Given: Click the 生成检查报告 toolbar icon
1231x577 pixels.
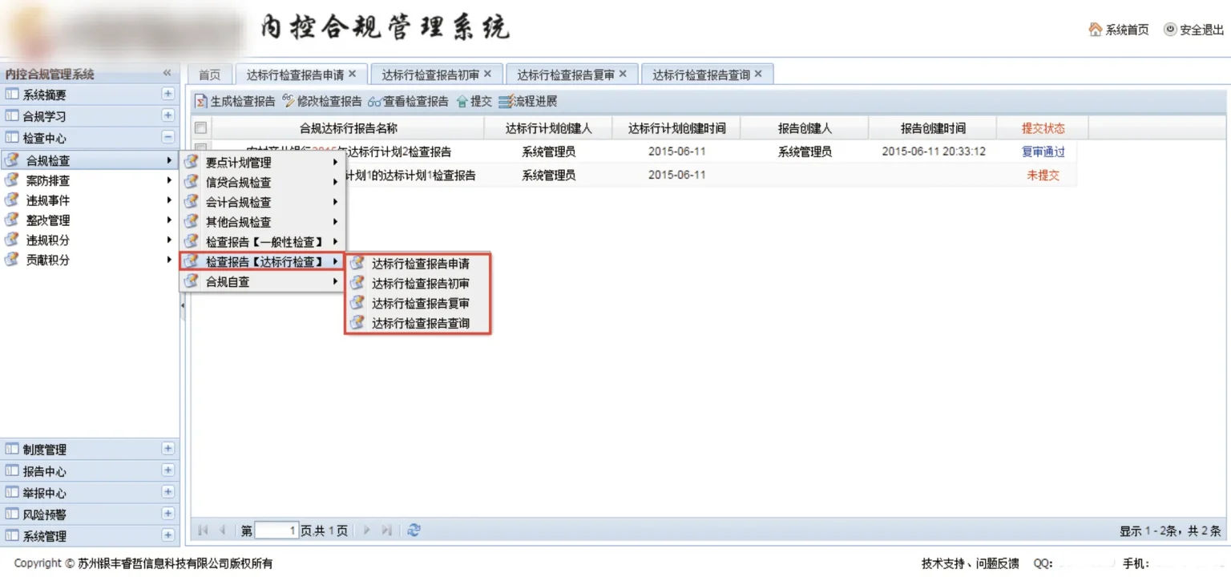Looking at the screenshot, I should 202,102.
